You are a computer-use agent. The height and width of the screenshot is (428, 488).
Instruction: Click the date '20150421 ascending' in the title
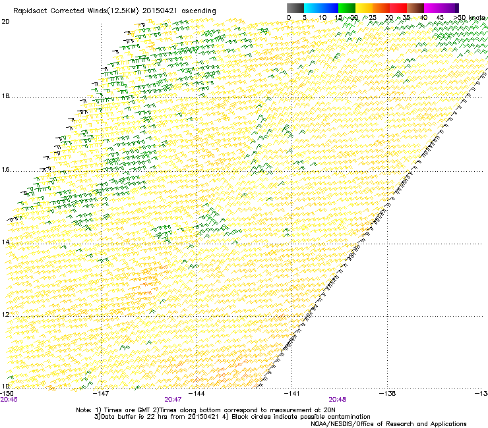point(179,11)
